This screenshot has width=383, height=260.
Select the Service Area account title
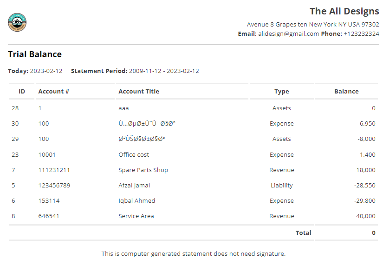point(136,216)
